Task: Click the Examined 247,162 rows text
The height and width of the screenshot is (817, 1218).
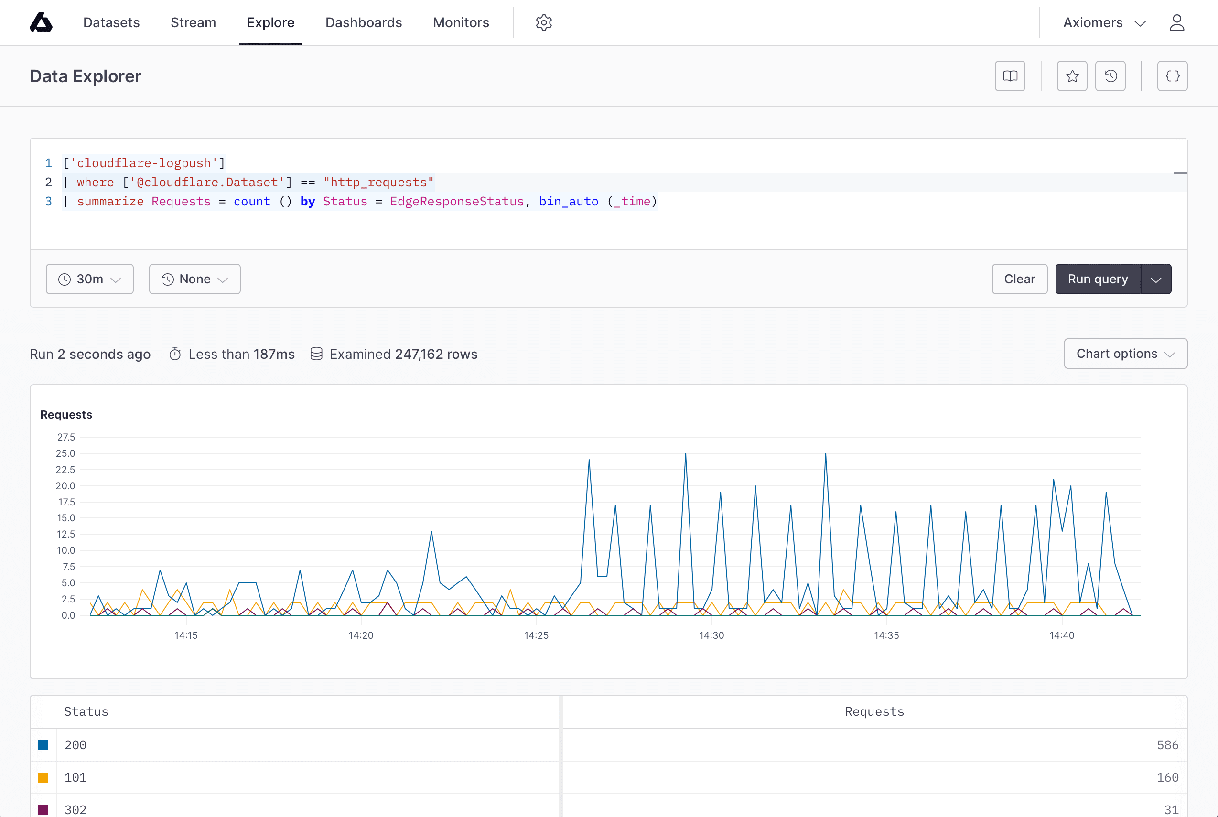Action: point(403,354)
